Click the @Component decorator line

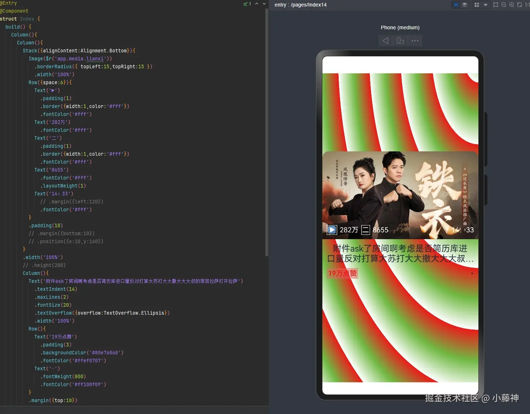tap(14, 11)
